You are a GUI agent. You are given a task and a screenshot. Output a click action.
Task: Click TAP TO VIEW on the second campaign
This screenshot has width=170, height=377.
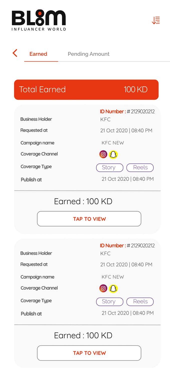89,353
